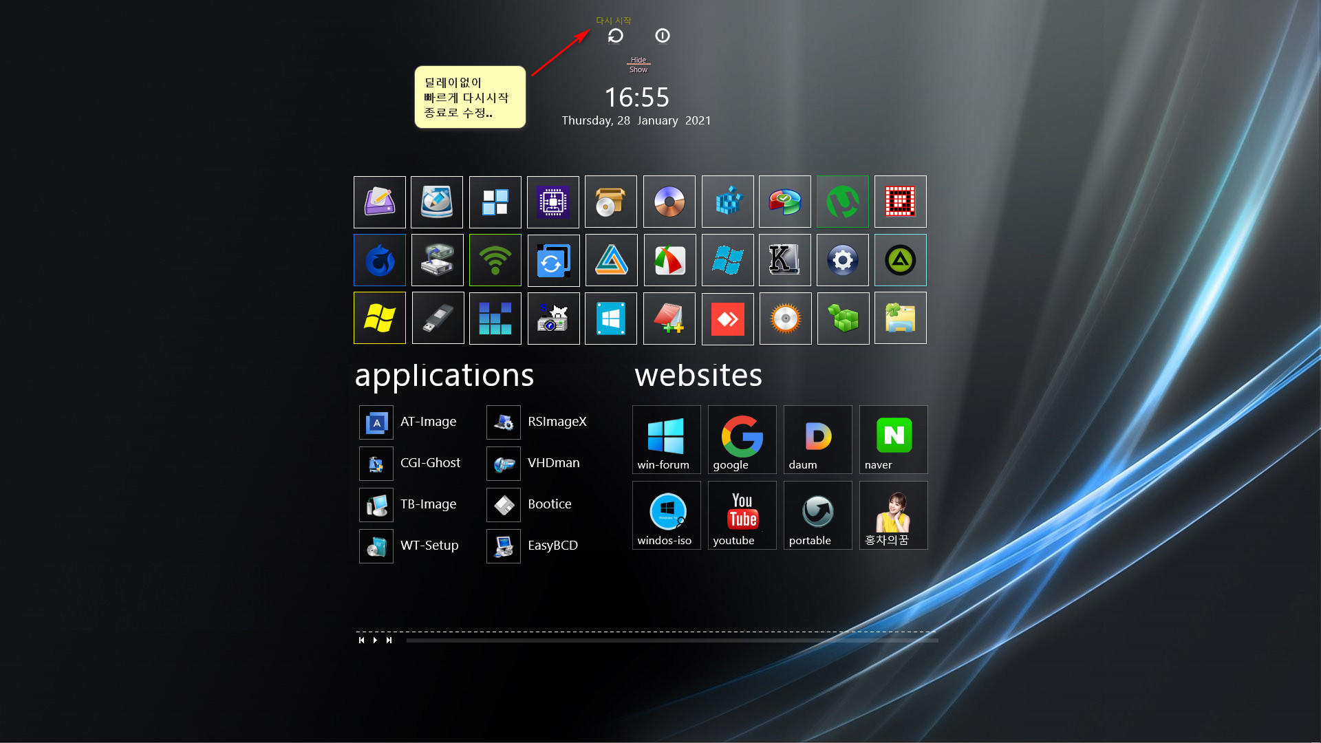Screen dimensions: 1321x743
Task: Open the blue Windows logo tile icon
Action: pyautogui.click(x=611, y=318)
